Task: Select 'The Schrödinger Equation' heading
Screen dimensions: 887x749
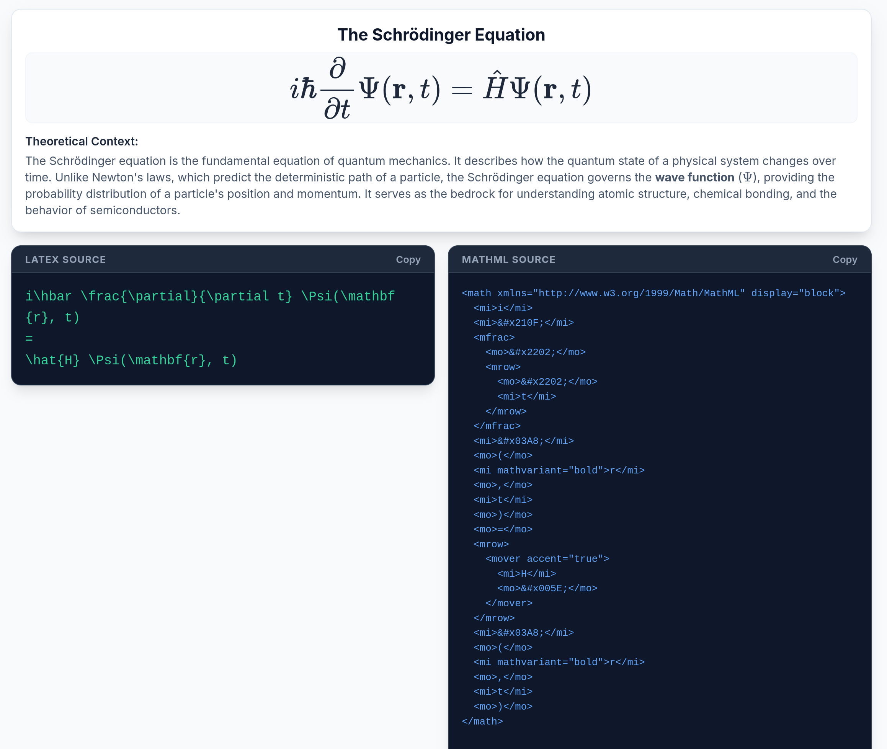Action: point(441,35)
